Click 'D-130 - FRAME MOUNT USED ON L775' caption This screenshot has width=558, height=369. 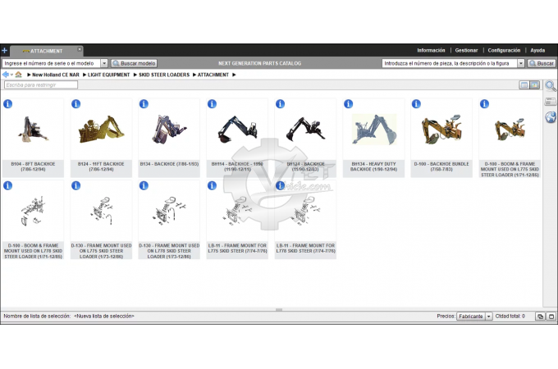[101, 251]
